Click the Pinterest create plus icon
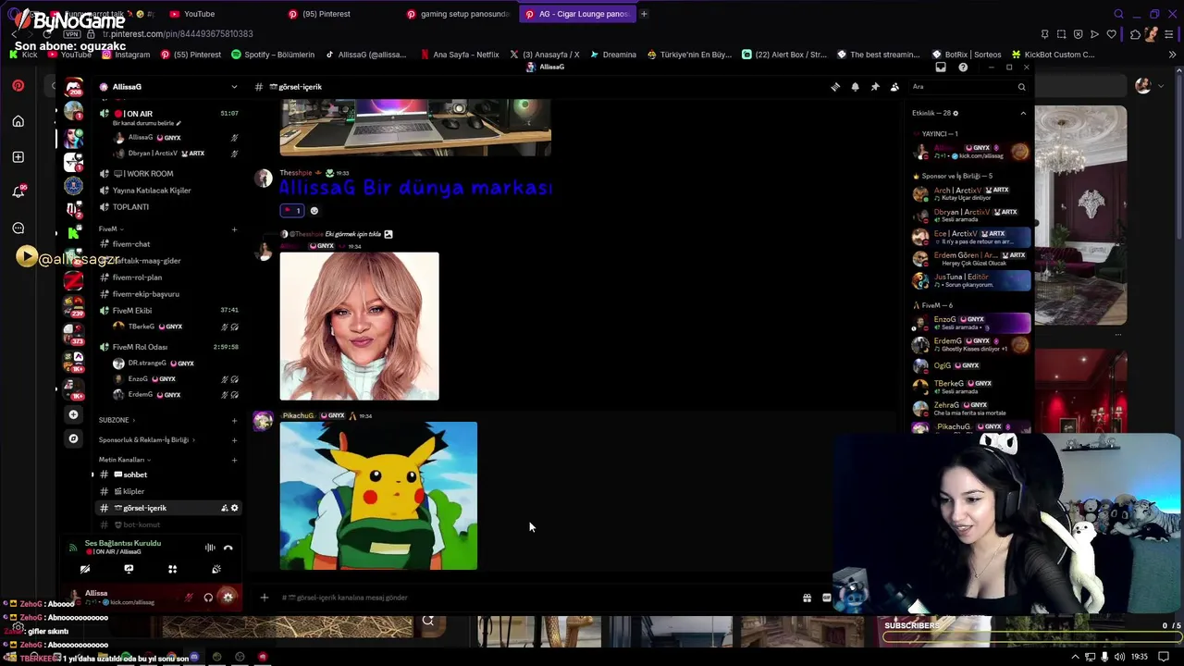 tap(18, 156)
